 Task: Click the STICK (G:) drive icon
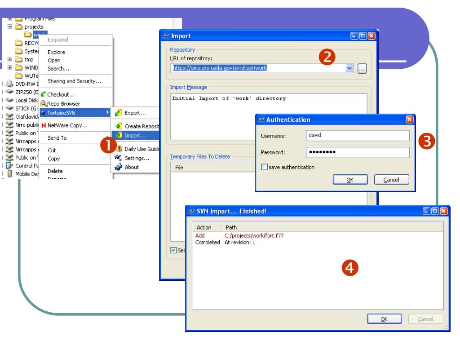(9, 108)
